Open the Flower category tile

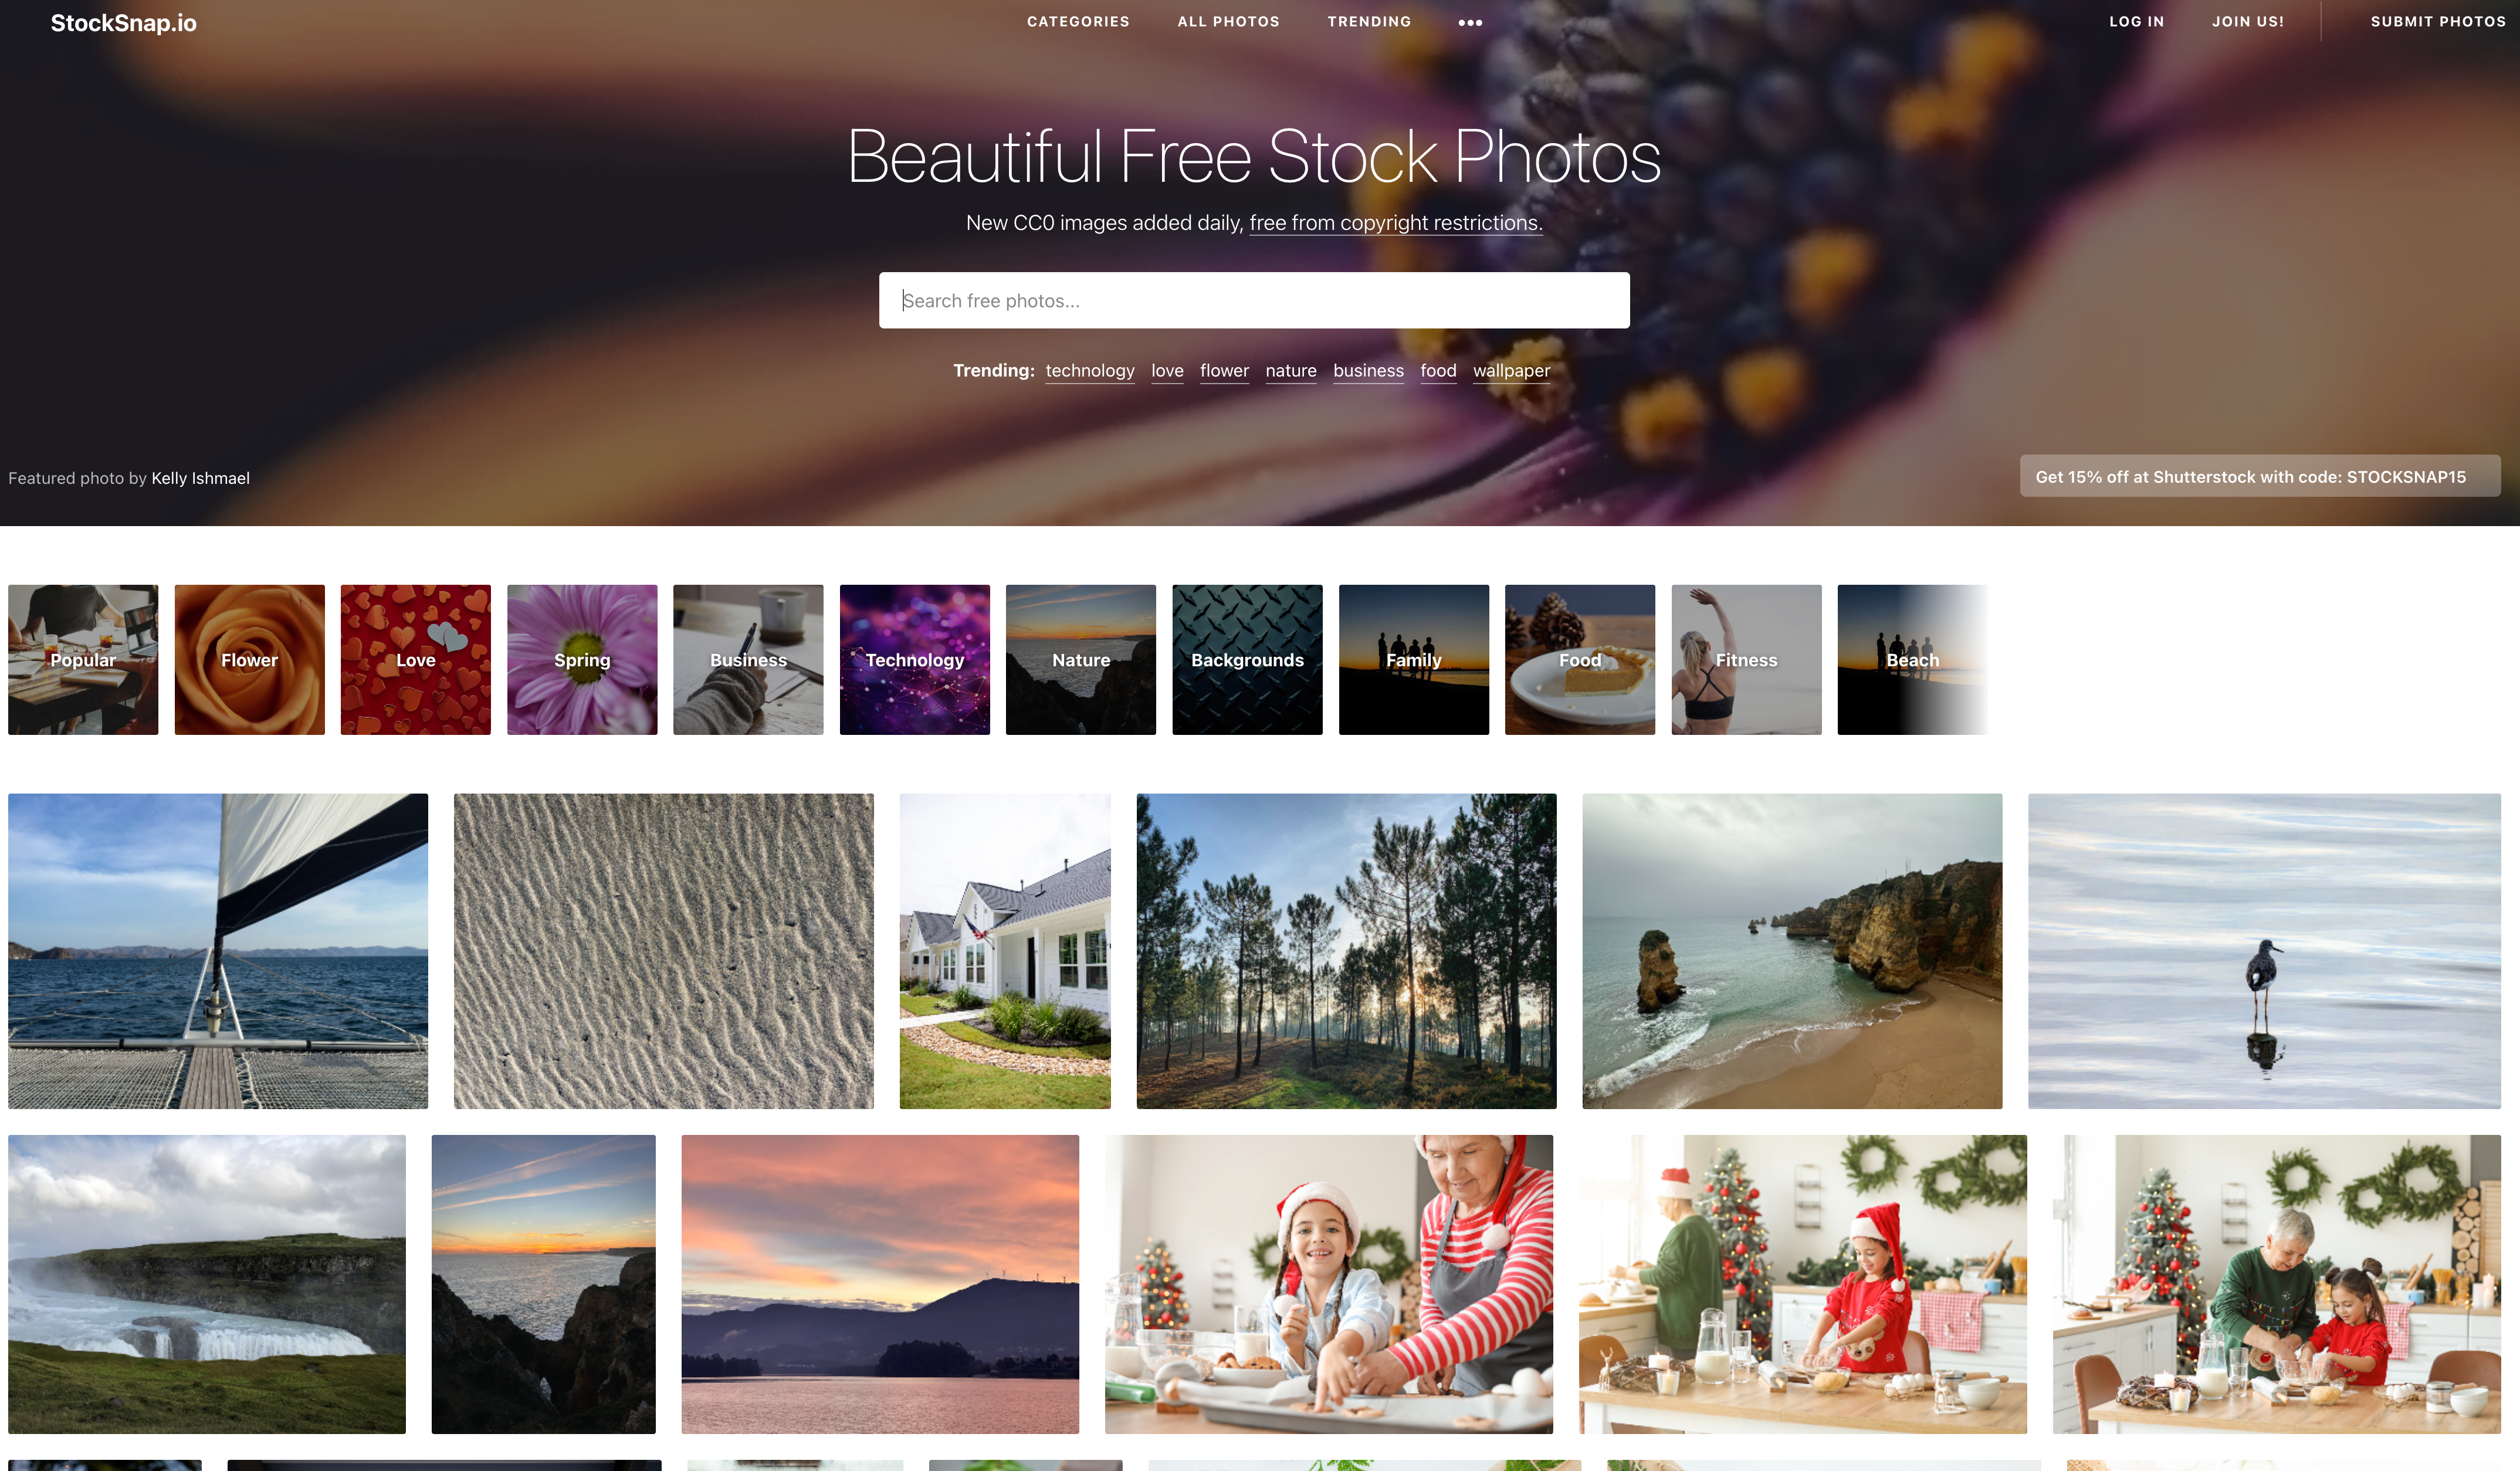249,660
